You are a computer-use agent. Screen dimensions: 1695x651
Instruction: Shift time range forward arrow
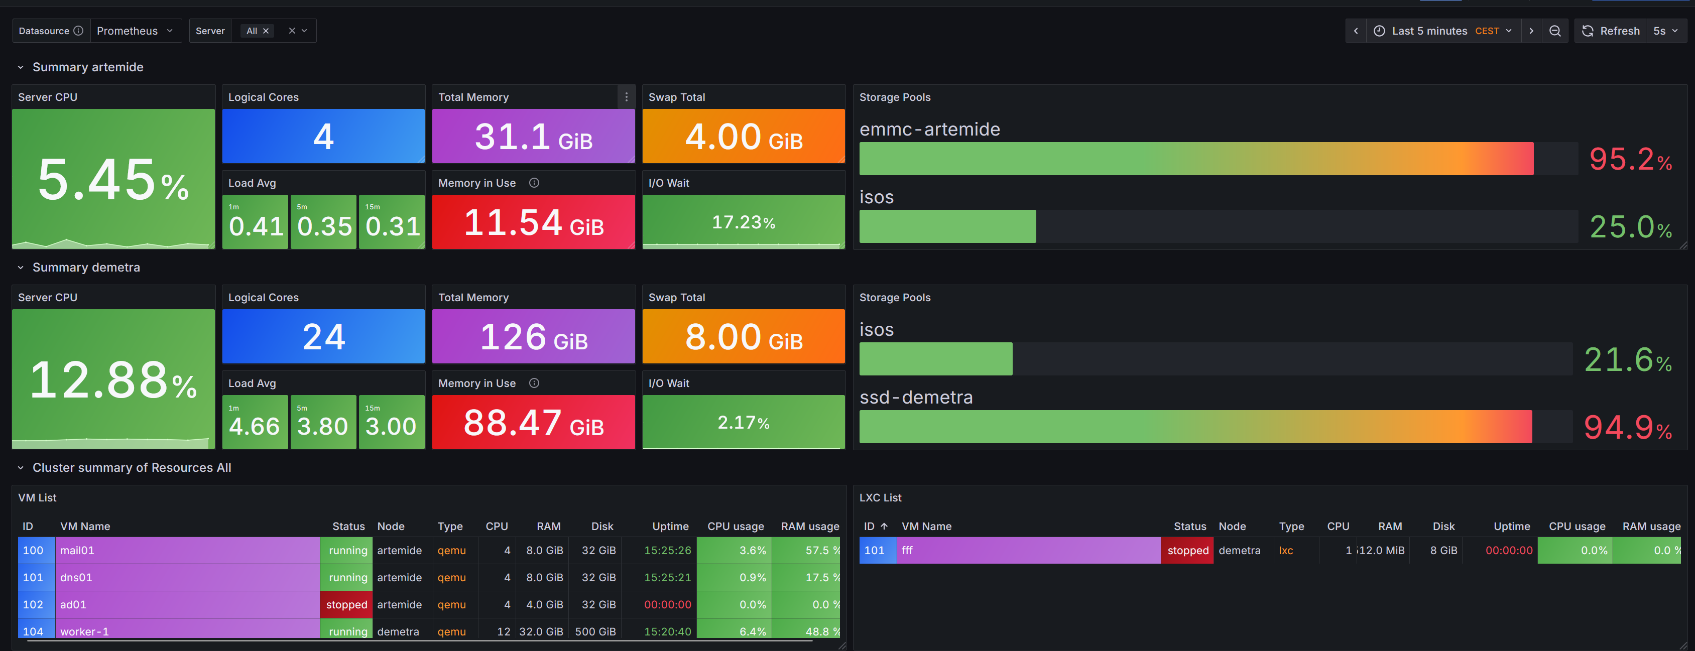[1531, 31]
